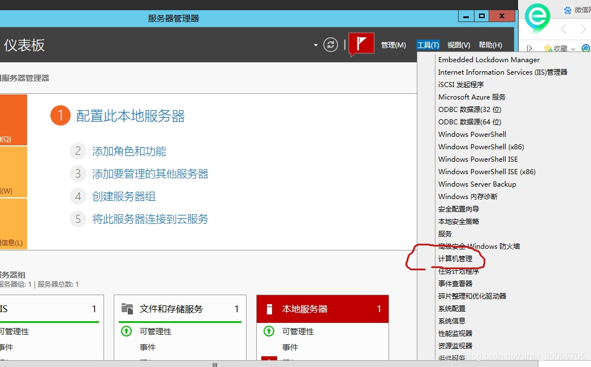Viewport: 591px width, 367px height.
Task: Open the 管理(M) menu
Action: pos(394,45)
